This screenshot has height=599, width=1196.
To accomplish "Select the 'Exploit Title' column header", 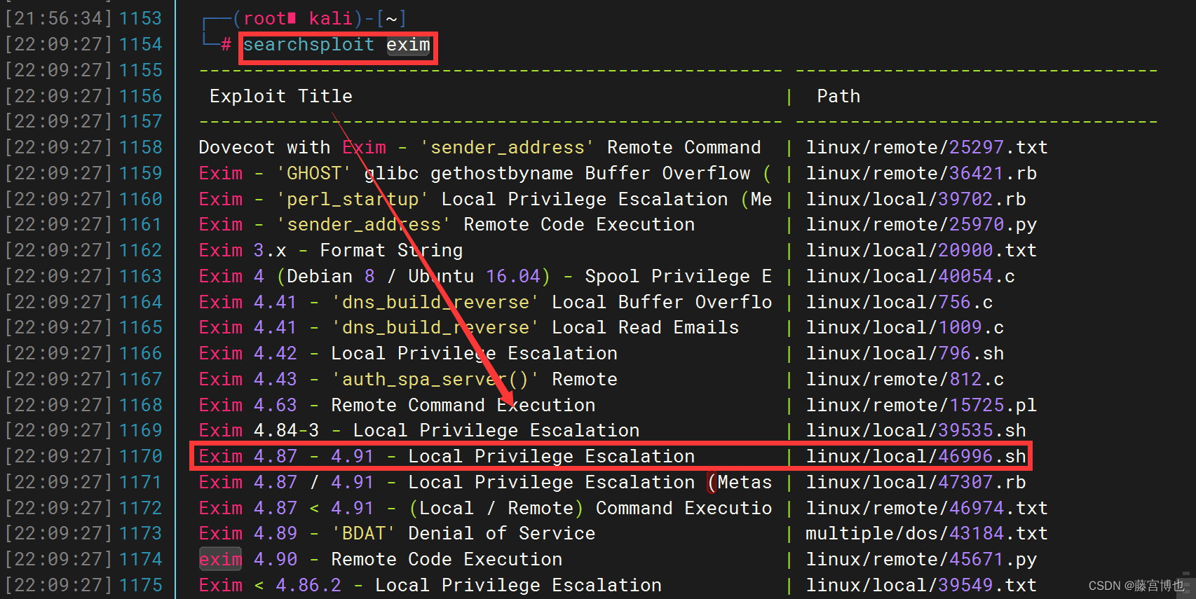I will [x=280, y=96].
